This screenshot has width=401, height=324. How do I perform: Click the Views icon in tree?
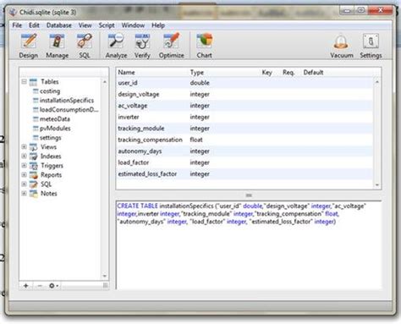click(x=33, y=147)
